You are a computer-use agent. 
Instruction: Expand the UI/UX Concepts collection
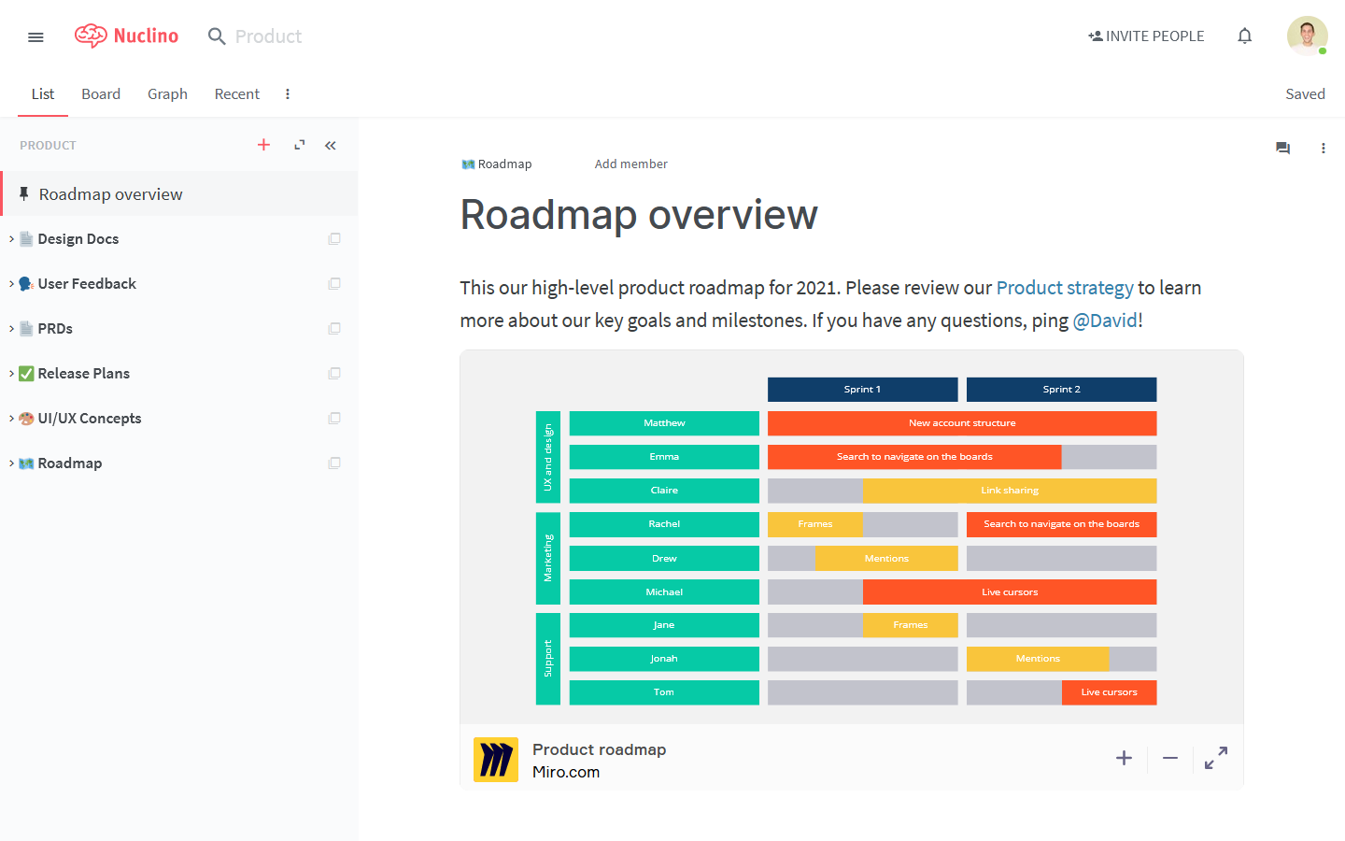click(11, 418)
